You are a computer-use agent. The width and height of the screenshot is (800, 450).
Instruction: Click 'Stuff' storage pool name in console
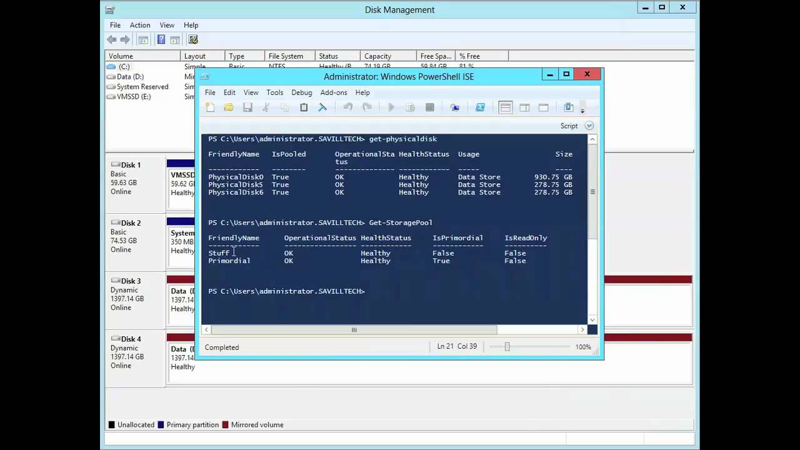tap(219, 253)
